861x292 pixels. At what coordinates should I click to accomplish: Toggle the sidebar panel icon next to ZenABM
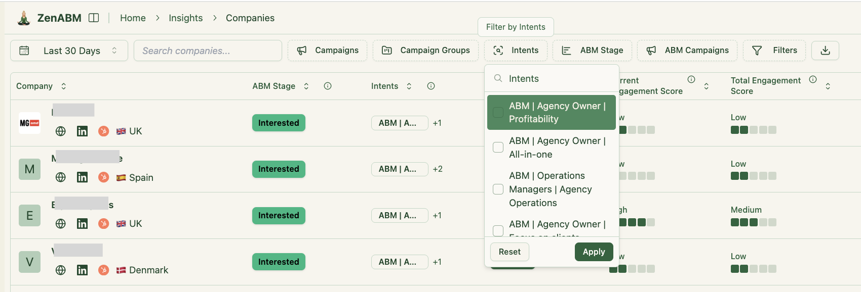[94, 18]
